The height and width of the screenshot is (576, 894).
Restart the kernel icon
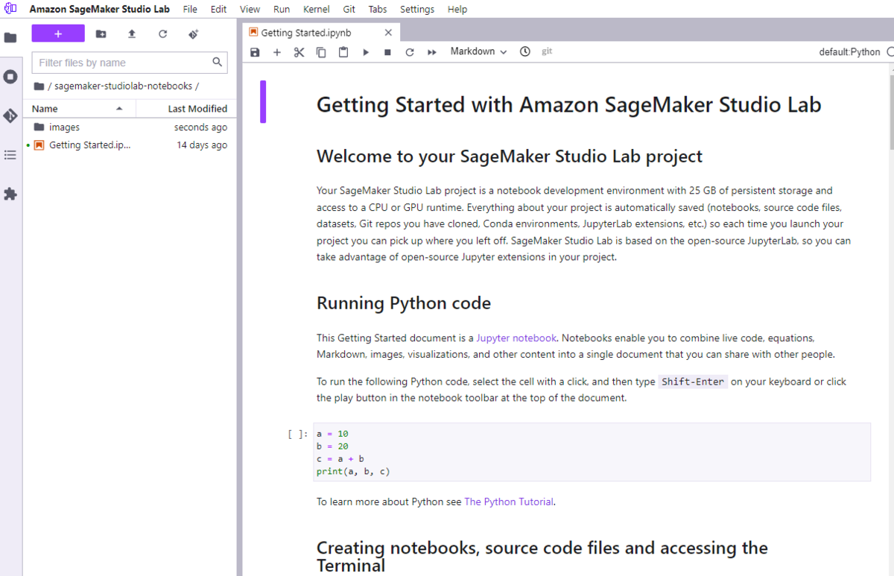pos(410,52)
